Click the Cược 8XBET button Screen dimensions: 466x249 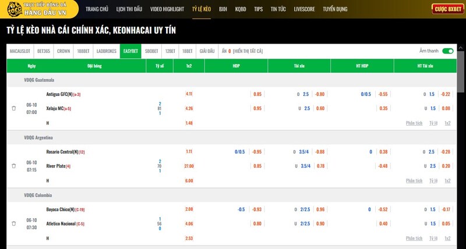[x=447, y=9]
